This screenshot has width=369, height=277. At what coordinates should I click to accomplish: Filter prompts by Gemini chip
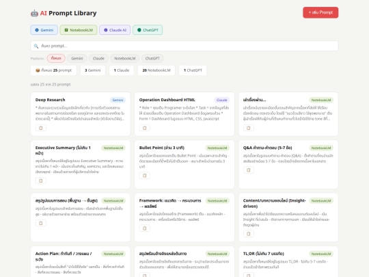tap(77, 58)
